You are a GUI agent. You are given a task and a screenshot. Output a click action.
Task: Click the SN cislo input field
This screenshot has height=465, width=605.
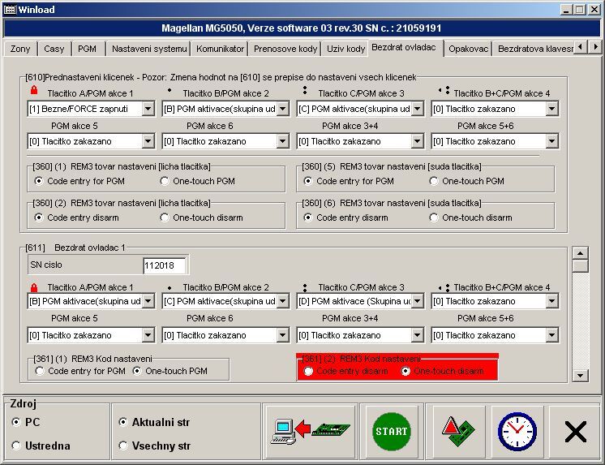[x=165, y=265]
